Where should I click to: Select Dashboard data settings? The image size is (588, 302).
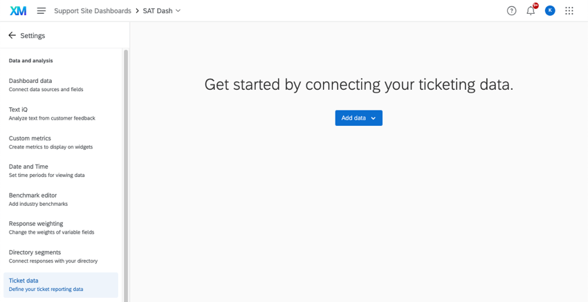pyautogui.click(x=46, y=84)
